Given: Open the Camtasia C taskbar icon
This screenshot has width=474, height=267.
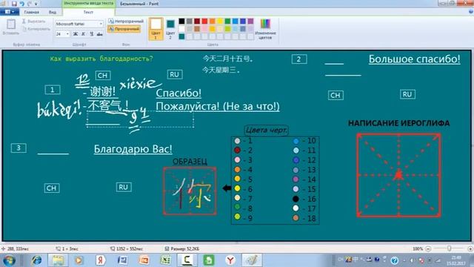Looking at the screenshot, I should click(187, 260).
